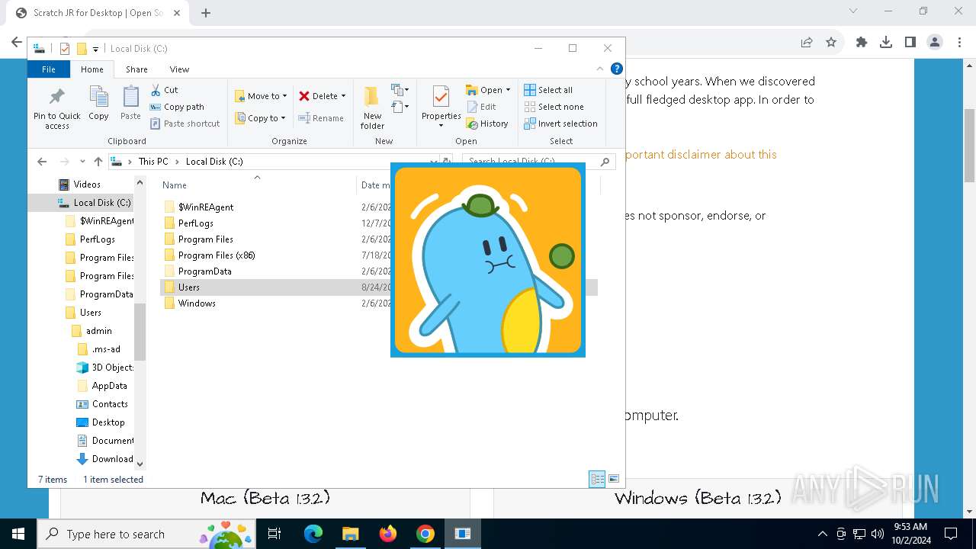This screenshot has width=976, height=549.
Task: Click This PC in the address bar
Action: point(152,162)
